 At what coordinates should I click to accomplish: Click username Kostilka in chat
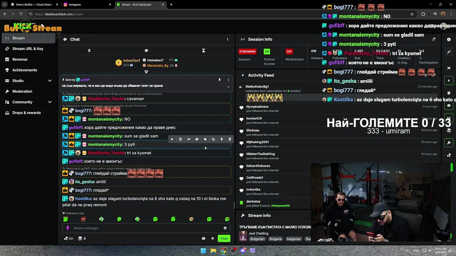click(83, 199)
